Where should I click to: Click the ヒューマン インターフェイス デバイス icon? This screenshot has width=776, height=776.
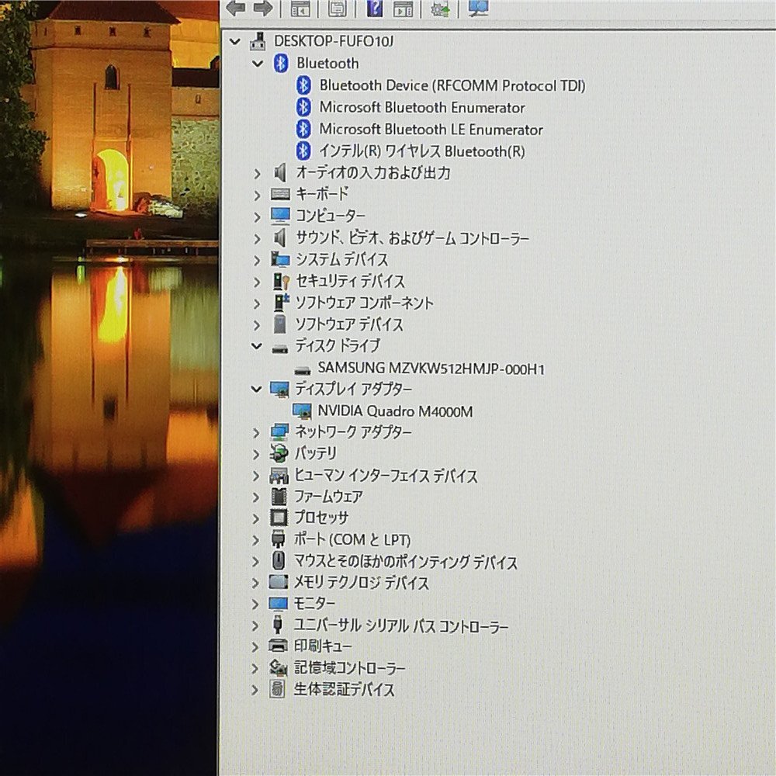[279, 476]
